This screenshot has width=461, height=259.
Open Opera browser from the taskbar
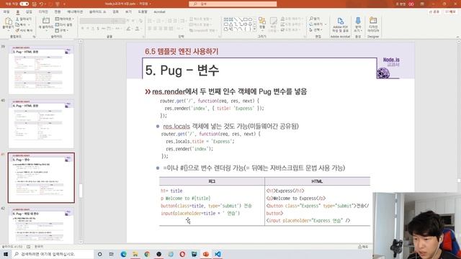click(x=182, y=254)
